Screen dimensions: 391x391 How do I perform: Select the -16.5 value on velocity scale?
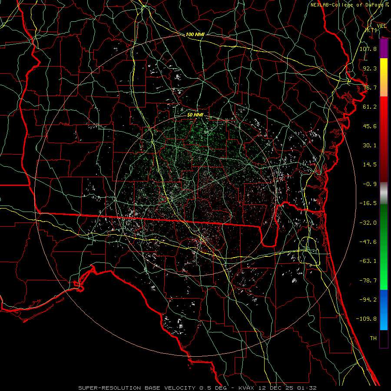coord(368,203)
